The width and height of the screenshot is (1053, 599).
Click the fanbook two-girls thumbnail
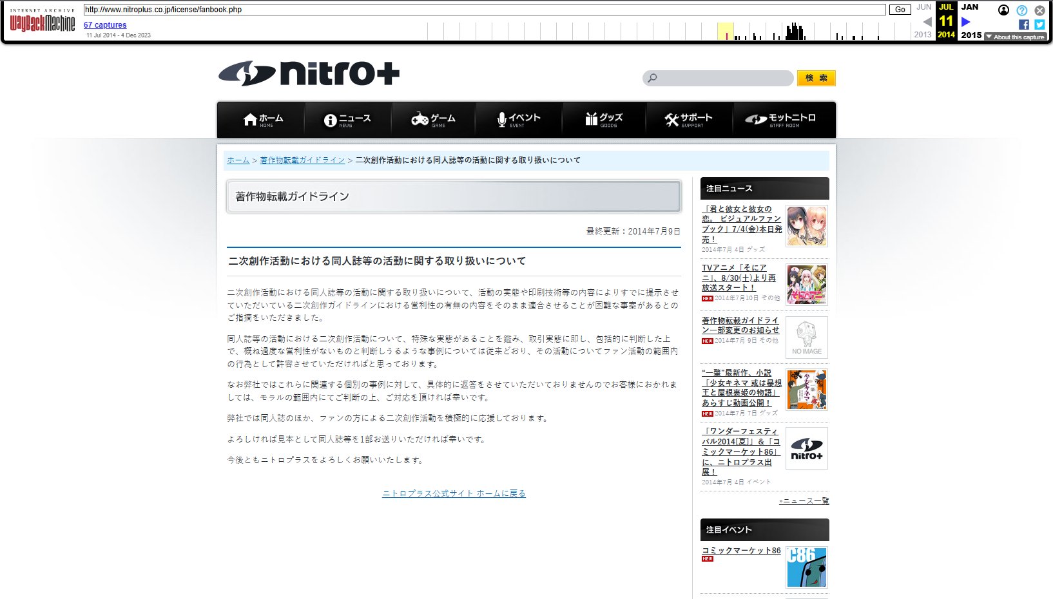(x=807, y=226)
